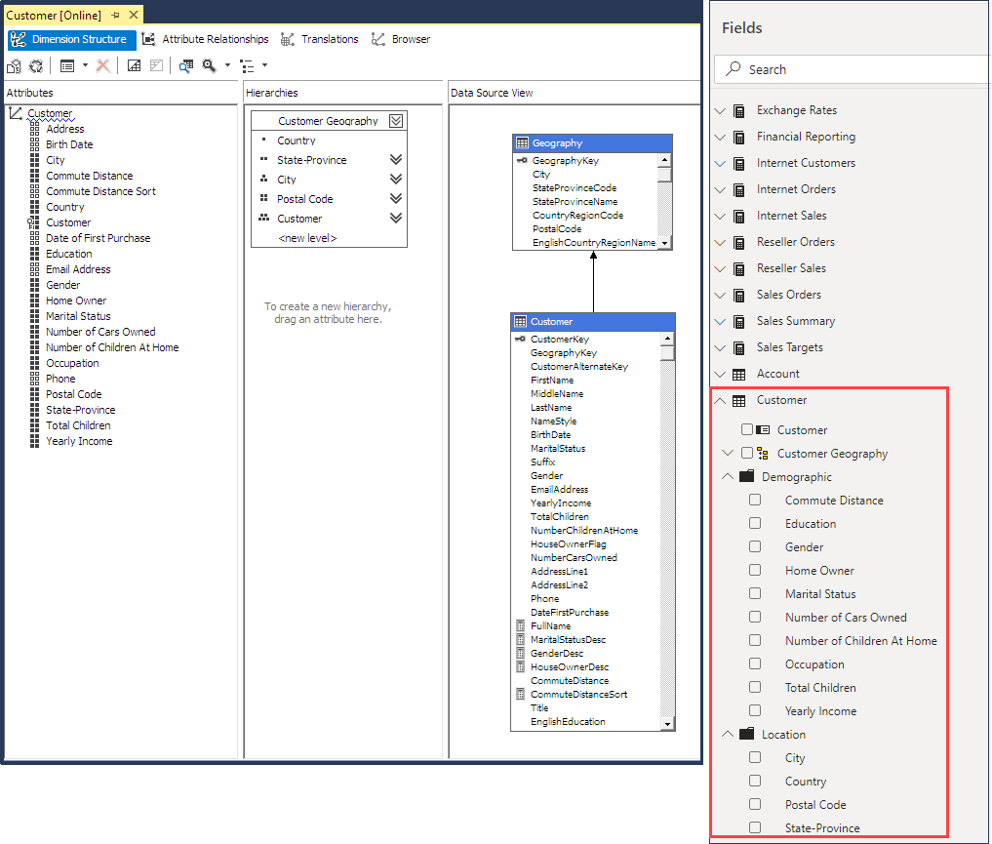Close the Customer [Online] tab

[134, 15]
